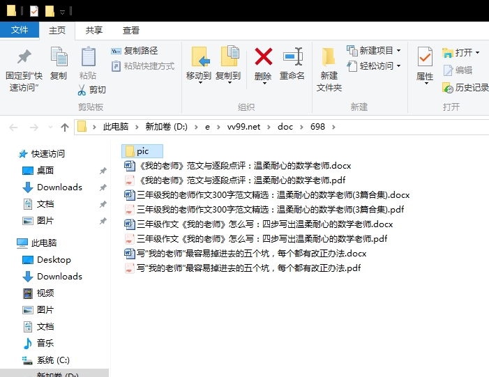
Task: Click the address bar folder icon
Action: click(82, 127)
